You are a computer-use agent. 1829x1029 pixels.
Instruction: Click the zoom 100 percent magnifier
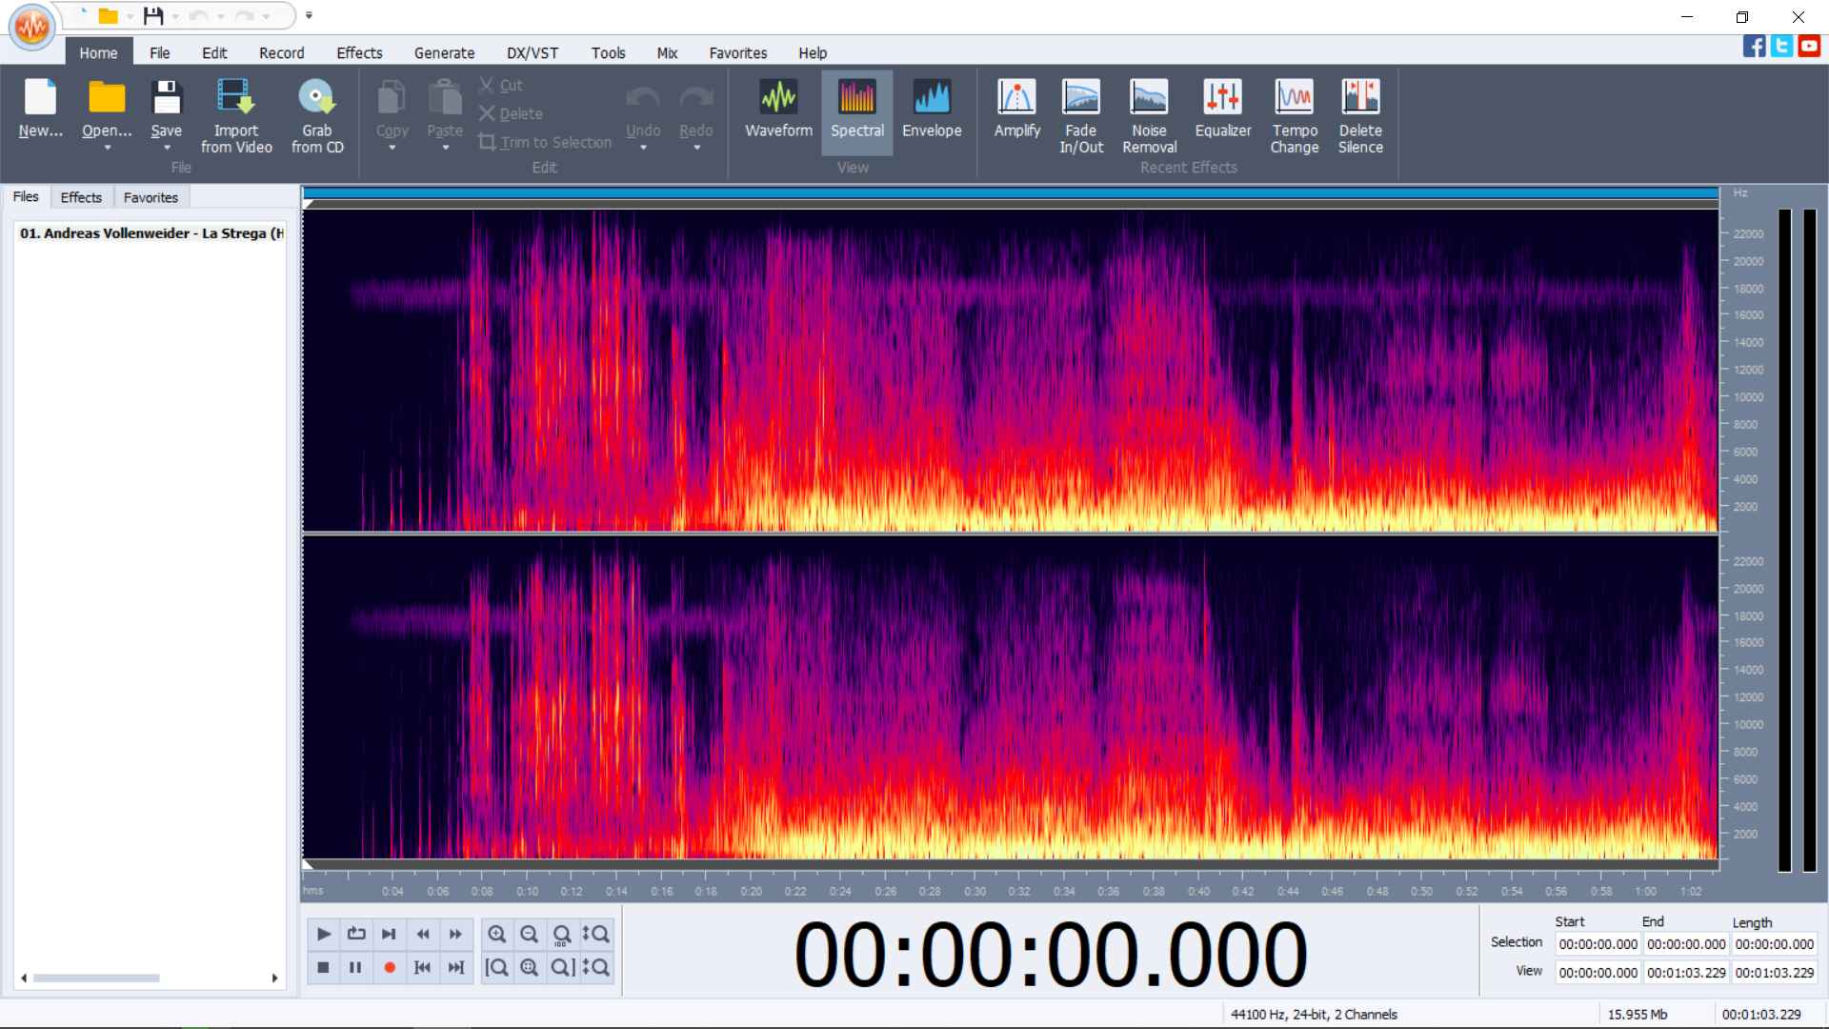click(x=562, y=934)
